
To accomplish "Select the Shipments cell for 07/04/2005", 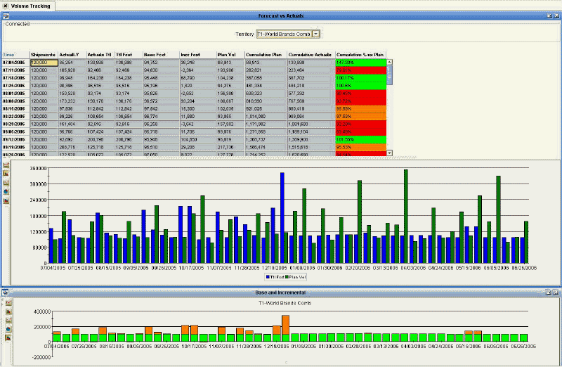I will point(44,63).
